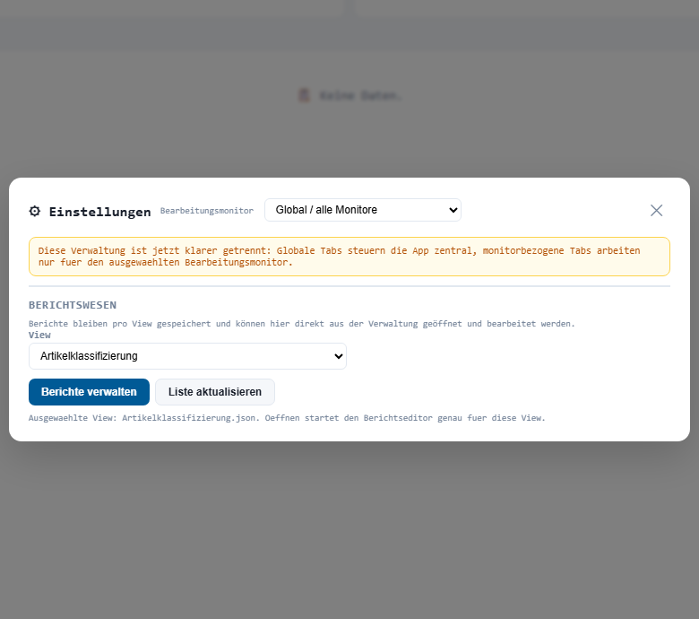Image resolution: width=699 pixels, height=619 pixels.
Task: Click the View field label
Action: coord(39,335)
